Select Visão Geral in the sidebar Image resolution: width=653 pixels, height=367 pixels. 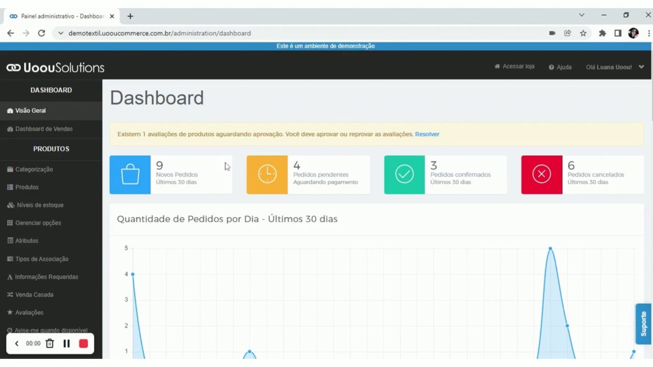pos(30,110)
